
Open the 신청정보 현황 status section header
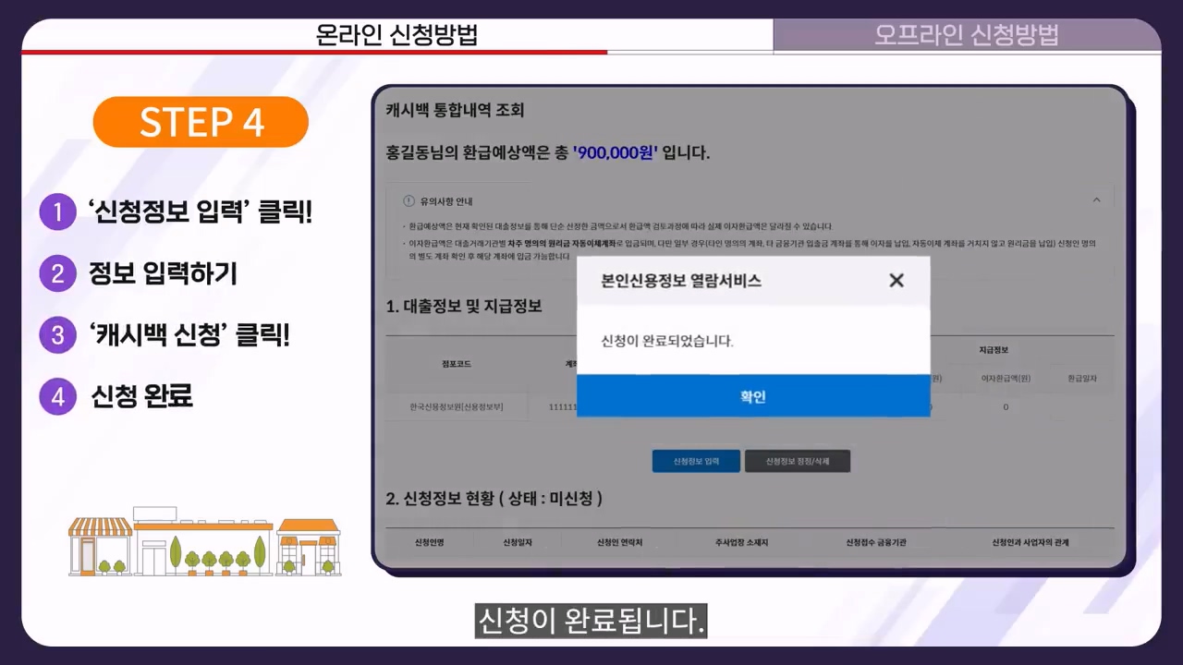point(494,499)
